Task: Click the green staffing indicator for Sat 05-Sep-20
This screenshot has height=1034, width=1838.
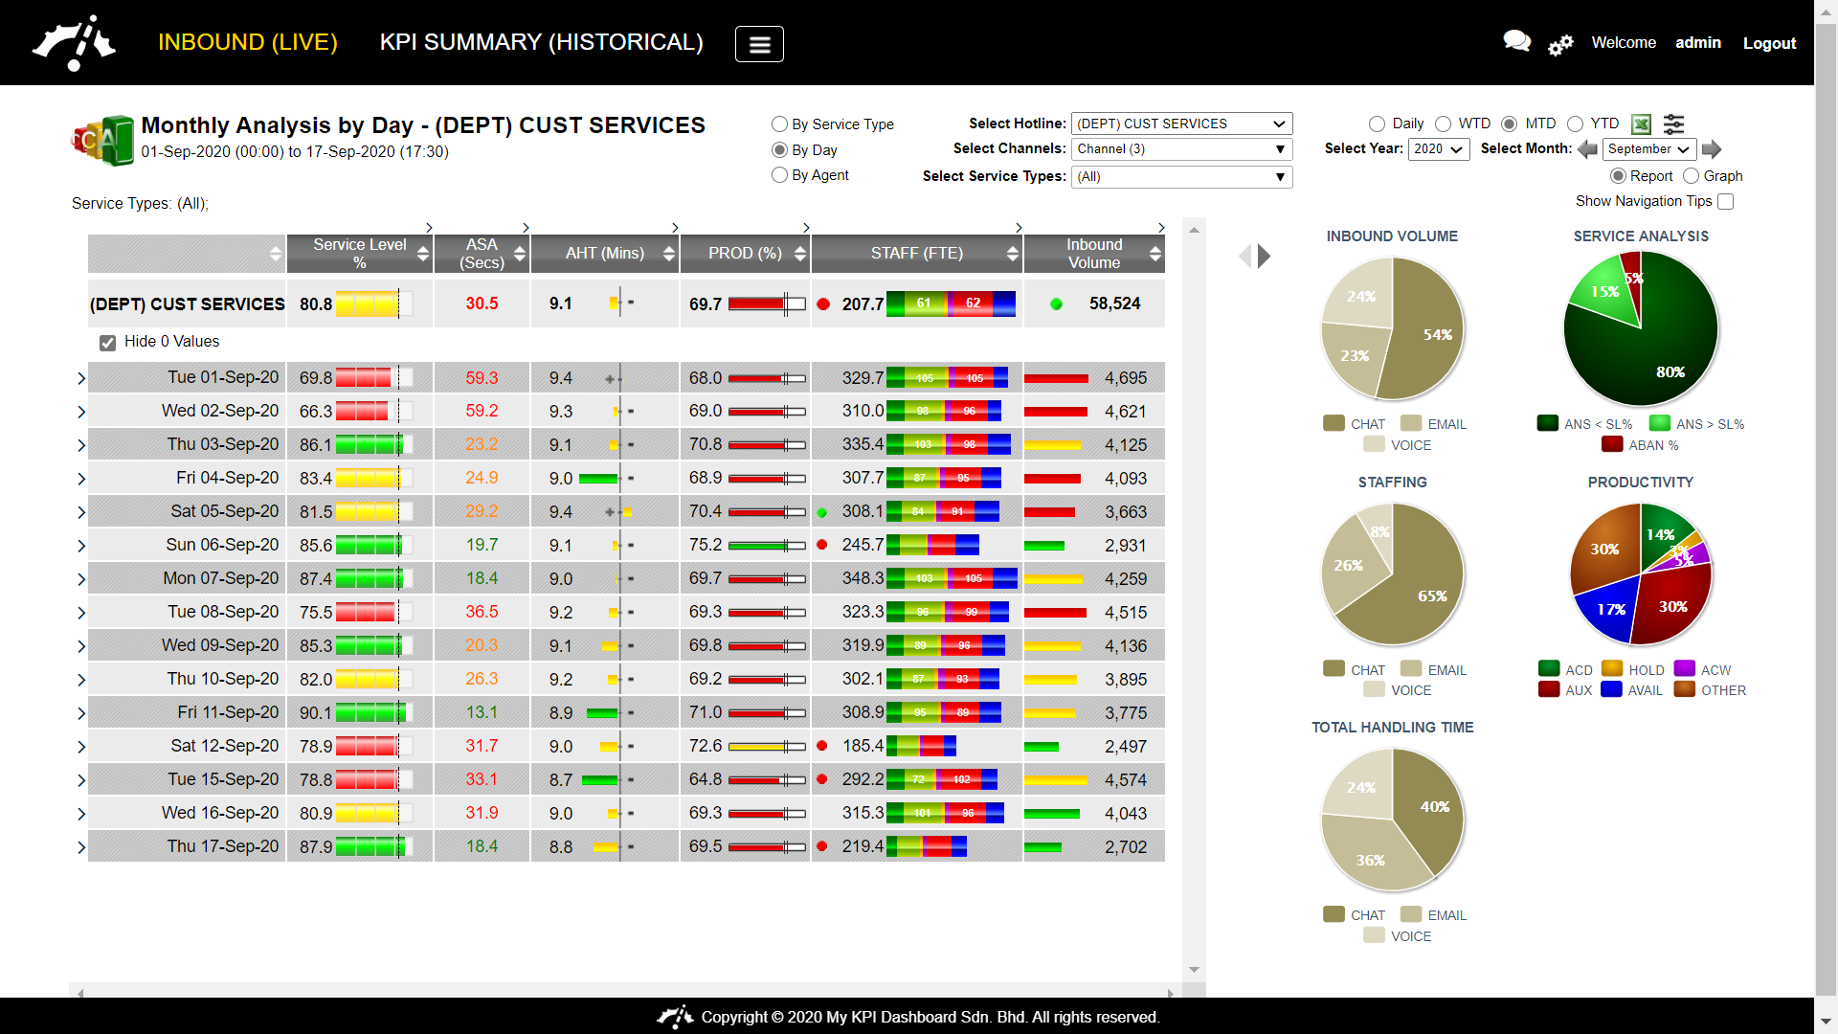Action: 822,513
